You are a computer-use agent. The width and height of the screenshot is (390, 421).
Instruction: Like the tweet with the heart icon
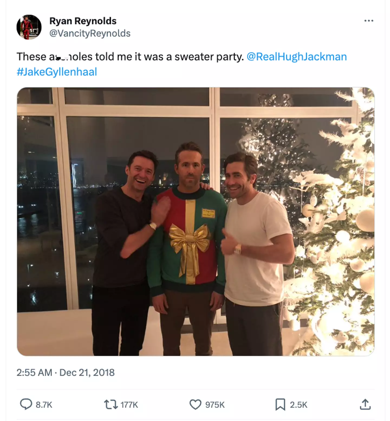click(195, 404)
